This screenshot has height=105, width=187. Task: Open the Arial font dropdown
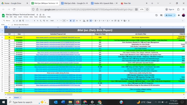coord(54,21)
